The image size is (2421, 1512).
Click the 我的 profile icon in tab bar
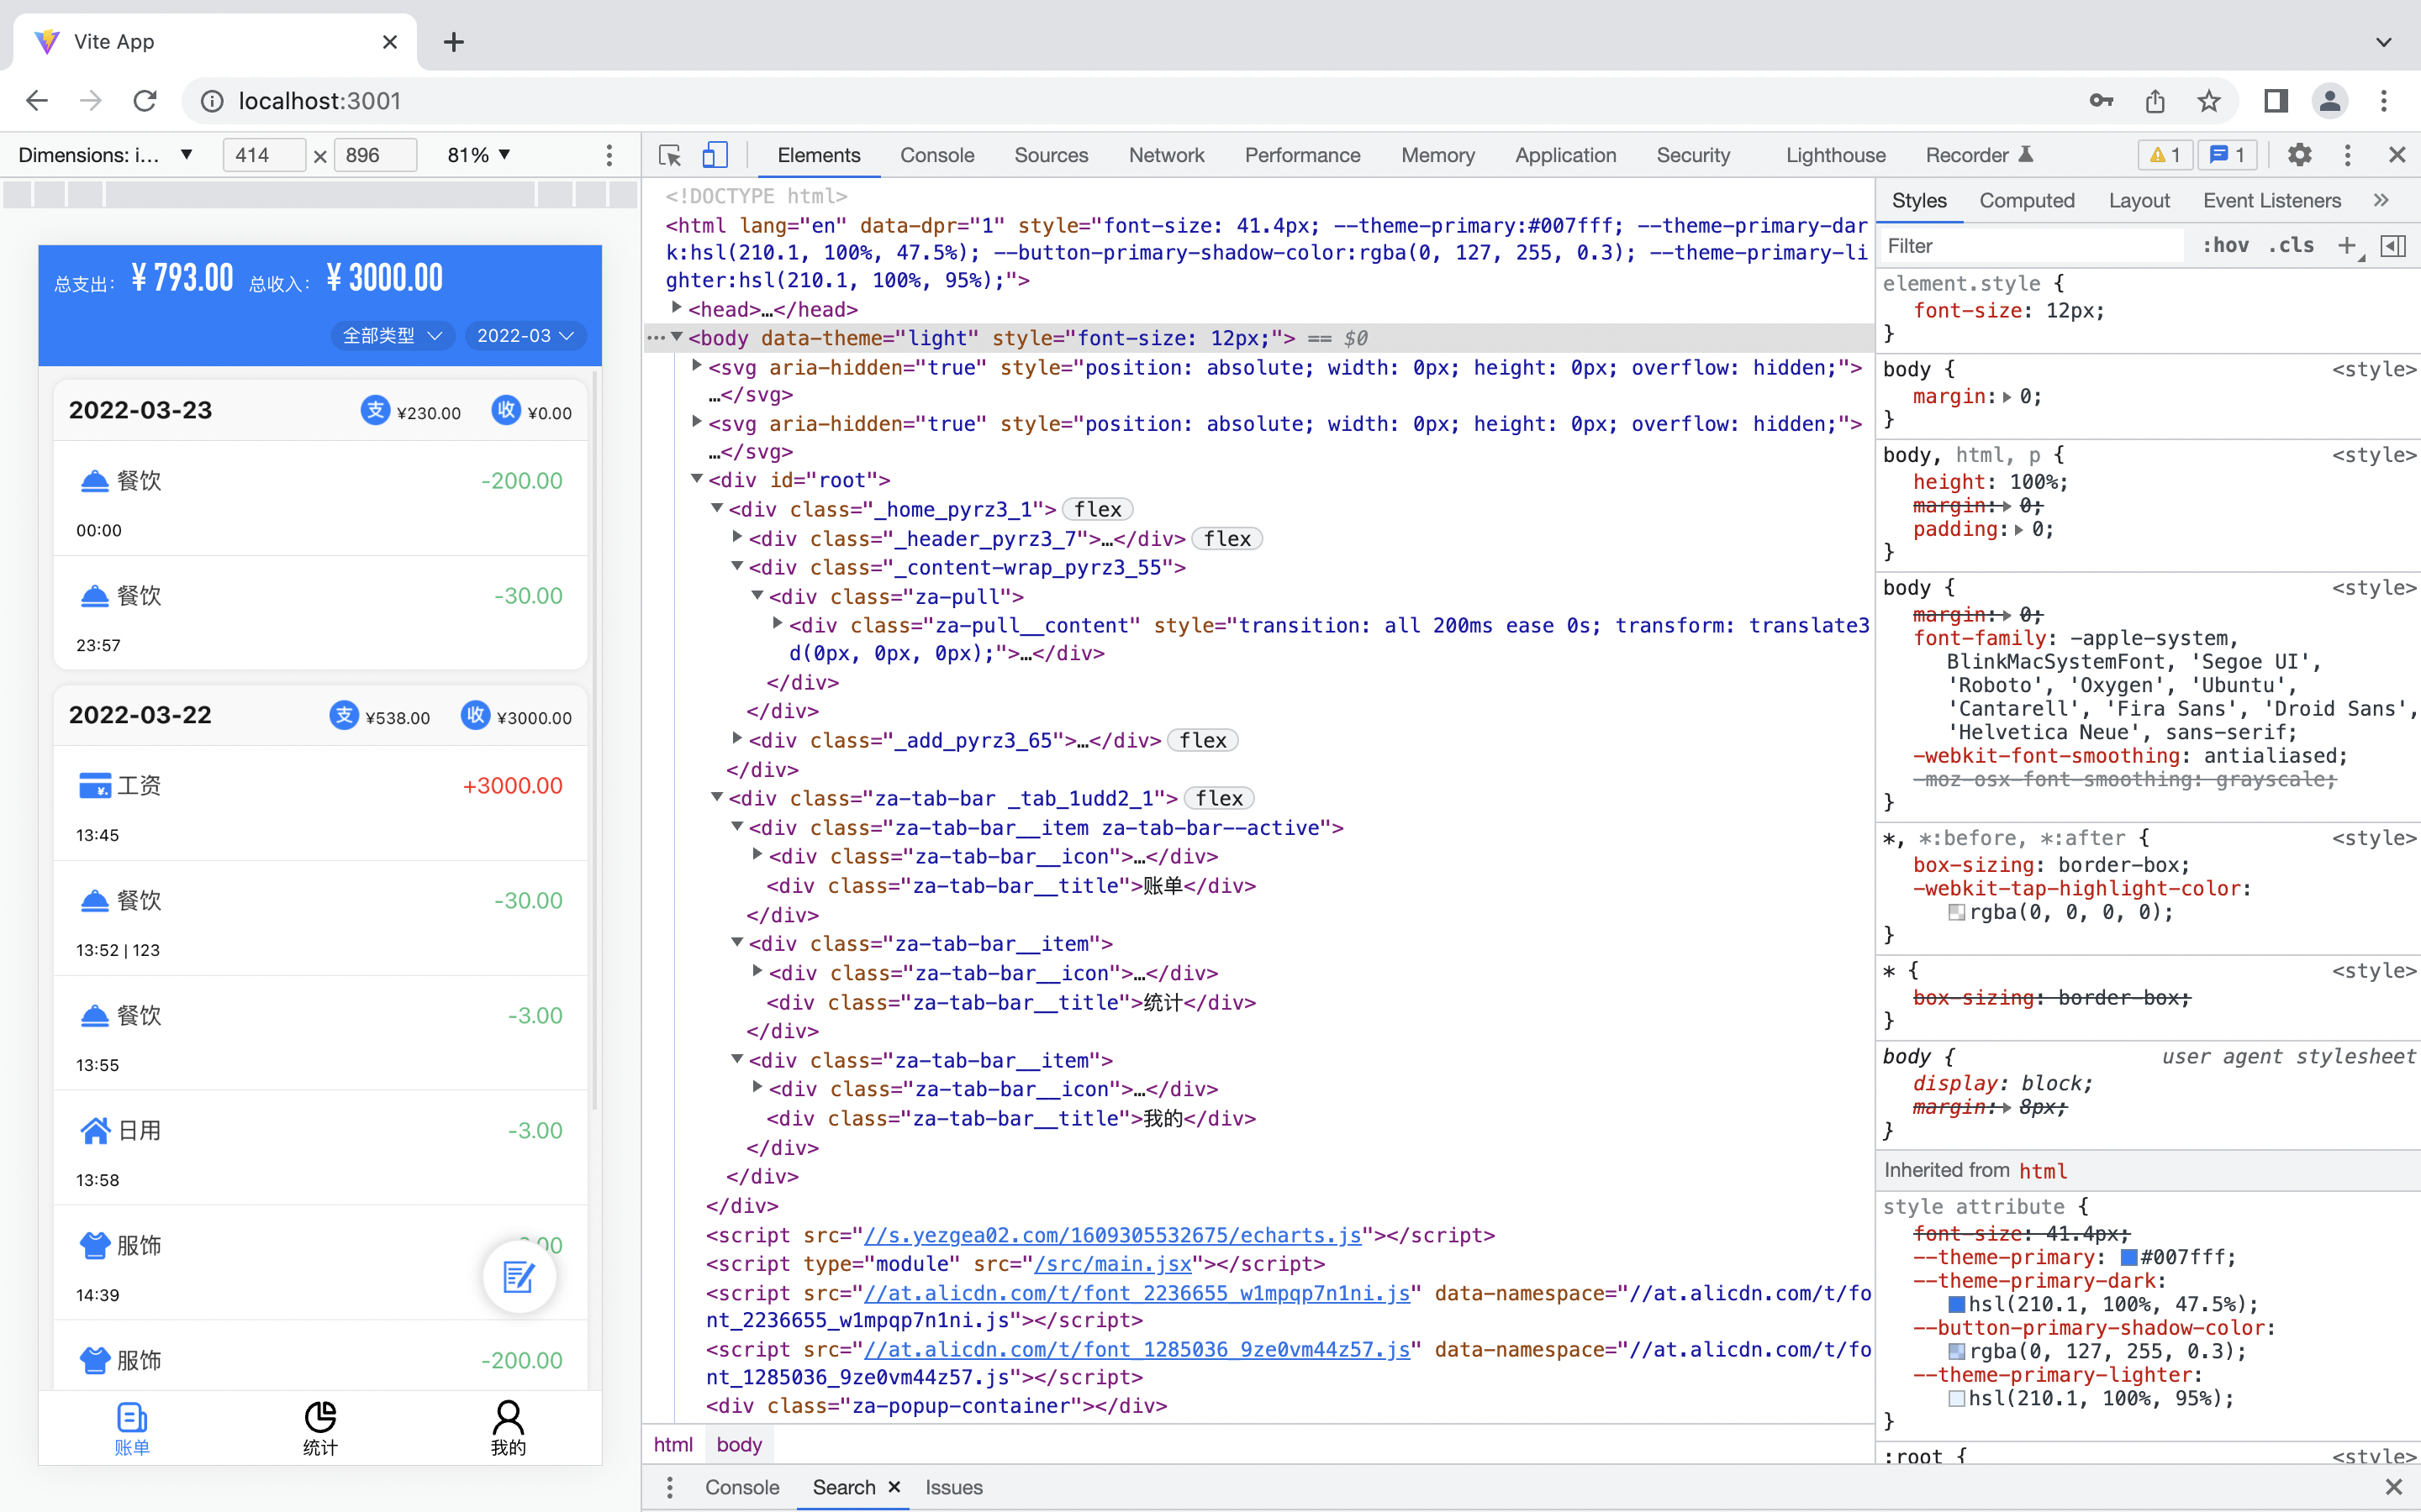[x=509, y=1416]
